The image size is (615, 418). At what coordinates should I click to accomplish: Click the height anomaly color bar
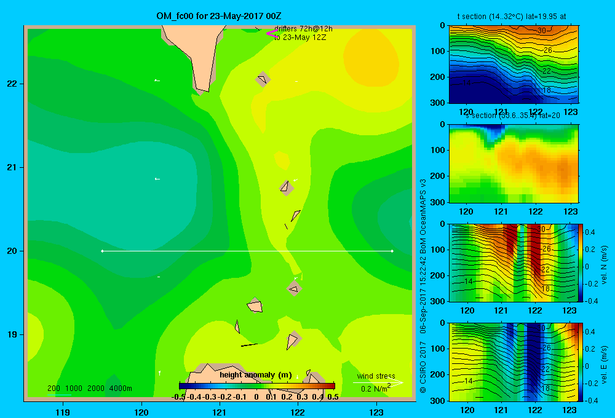[x=257, y=386]
